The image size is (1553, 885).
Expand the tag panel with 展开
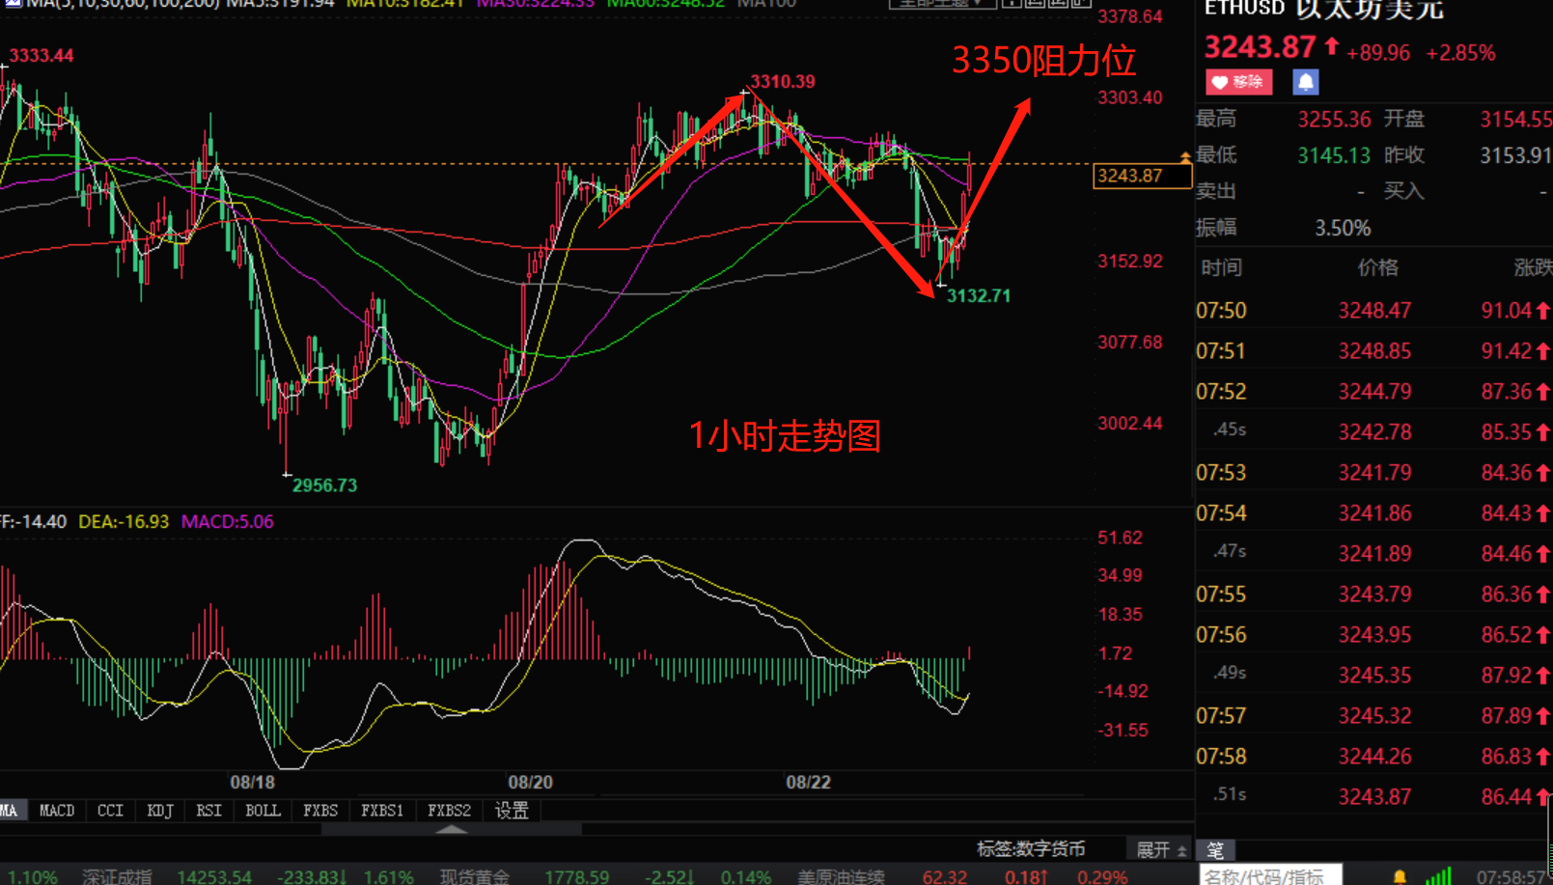(1161, 849)
